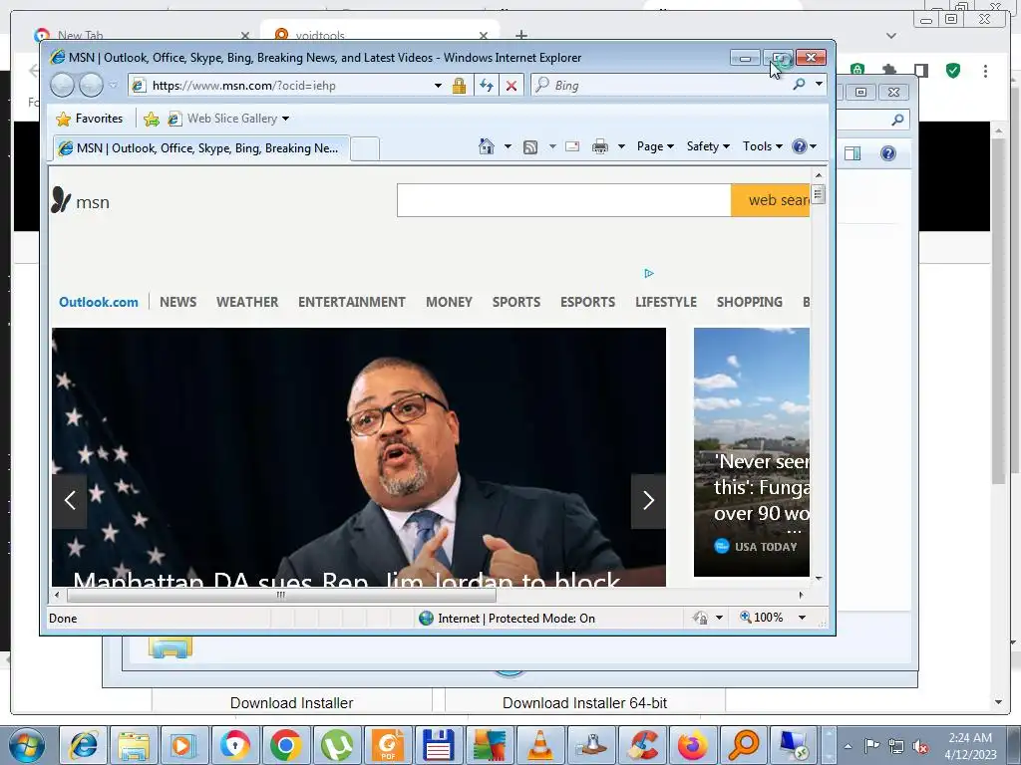
Task: Open the Page menu
Action: (x=655, y=146)
